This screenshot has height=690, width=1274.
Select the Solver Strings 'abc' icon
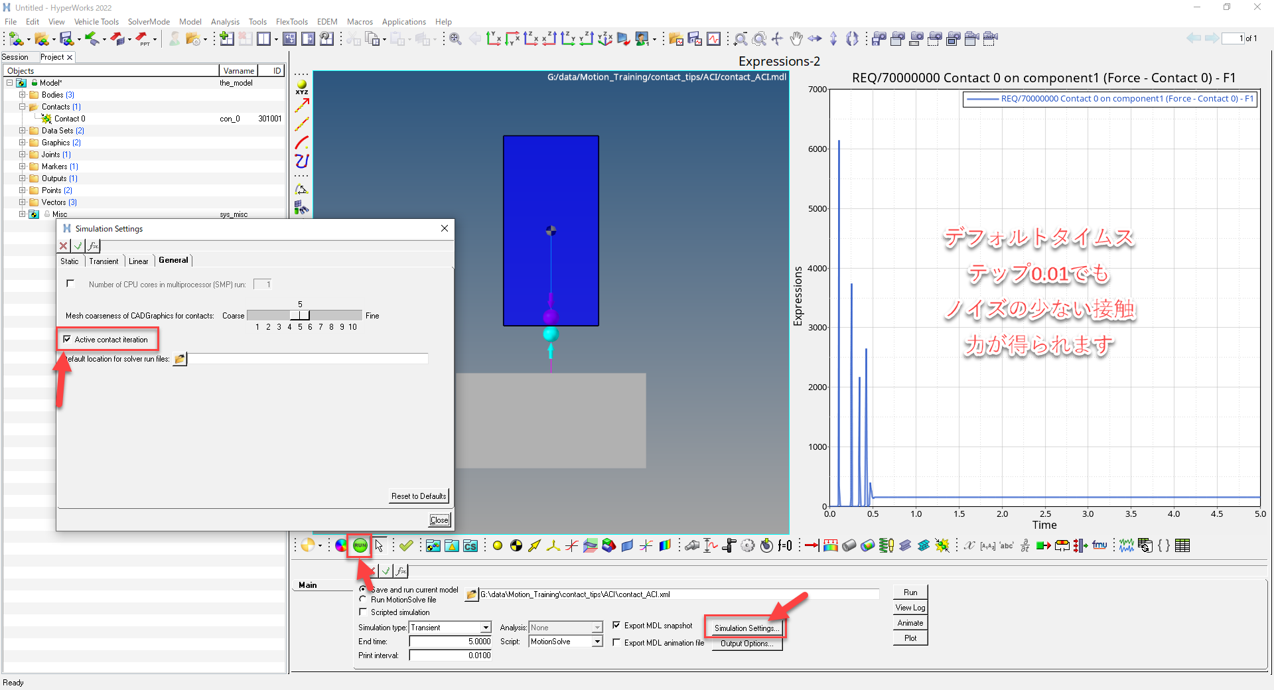(1007, 545)
